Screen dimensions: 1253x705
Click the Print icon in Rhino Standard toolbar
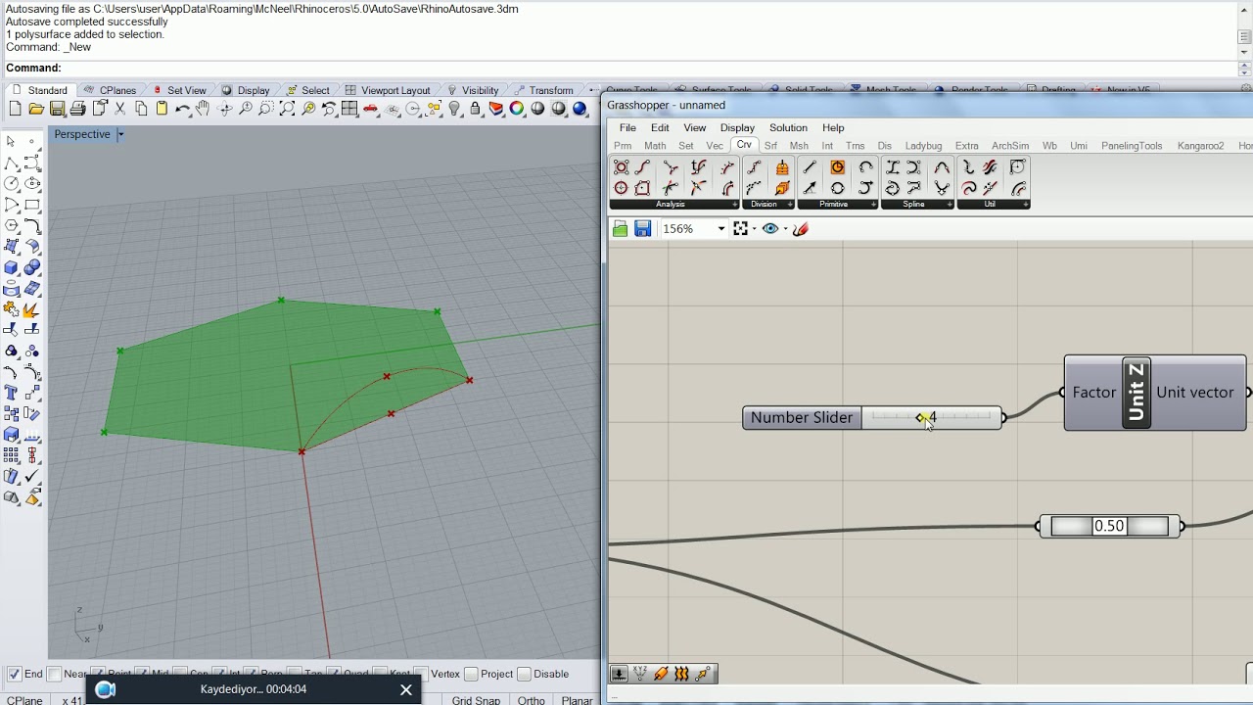tap(78, 109)
